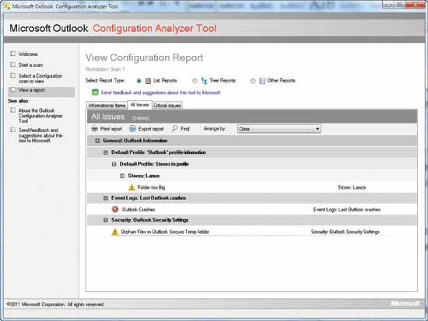Check the View a report step box
Image resolution: width=428 pixels, height=321 pixels.
[12, 89]
